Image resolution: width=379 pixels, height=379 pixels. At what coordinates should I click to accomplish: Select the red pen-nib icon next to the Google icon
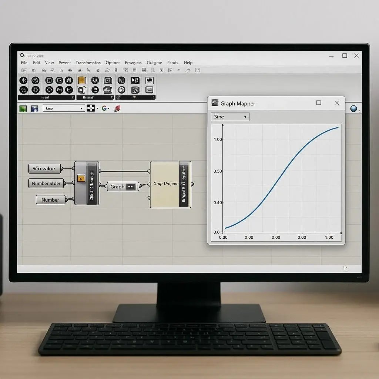(x=117, y=108)
